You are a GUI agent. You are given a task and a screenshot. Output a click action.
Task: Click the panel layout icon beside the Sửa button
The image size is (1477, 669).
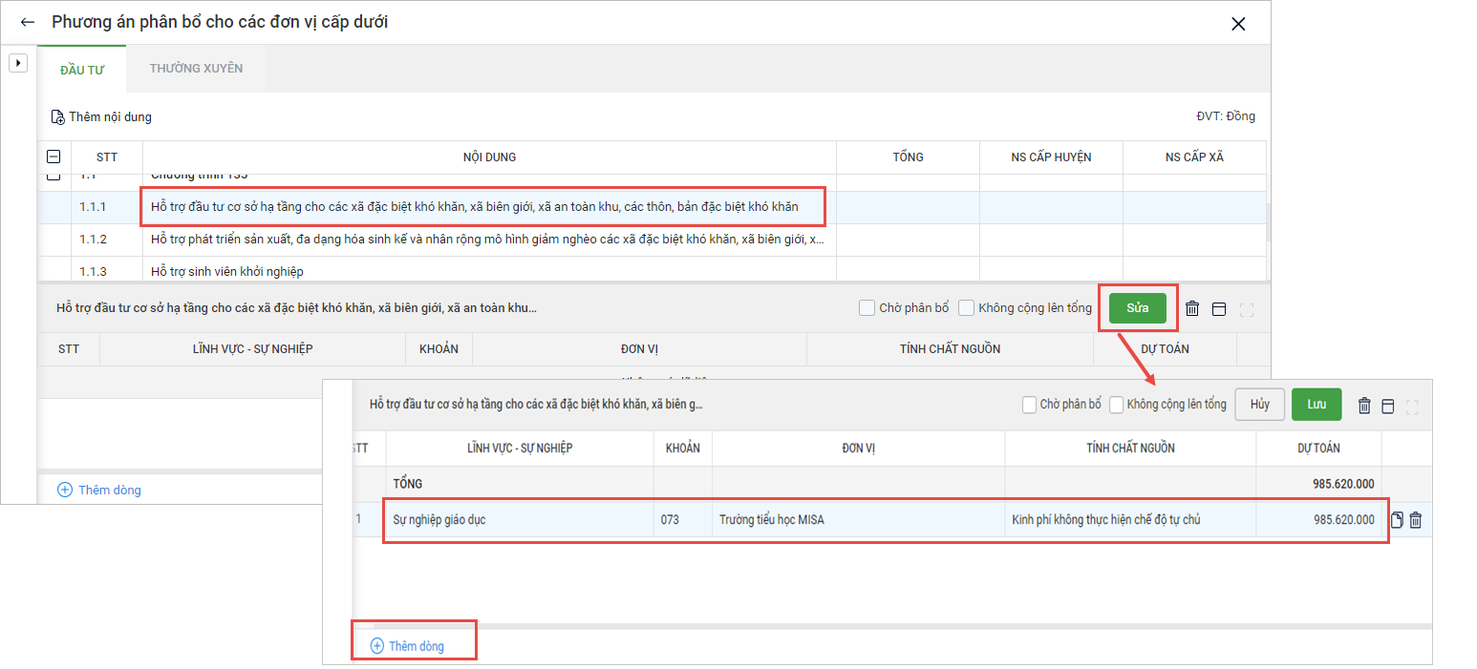point(1218,308)
